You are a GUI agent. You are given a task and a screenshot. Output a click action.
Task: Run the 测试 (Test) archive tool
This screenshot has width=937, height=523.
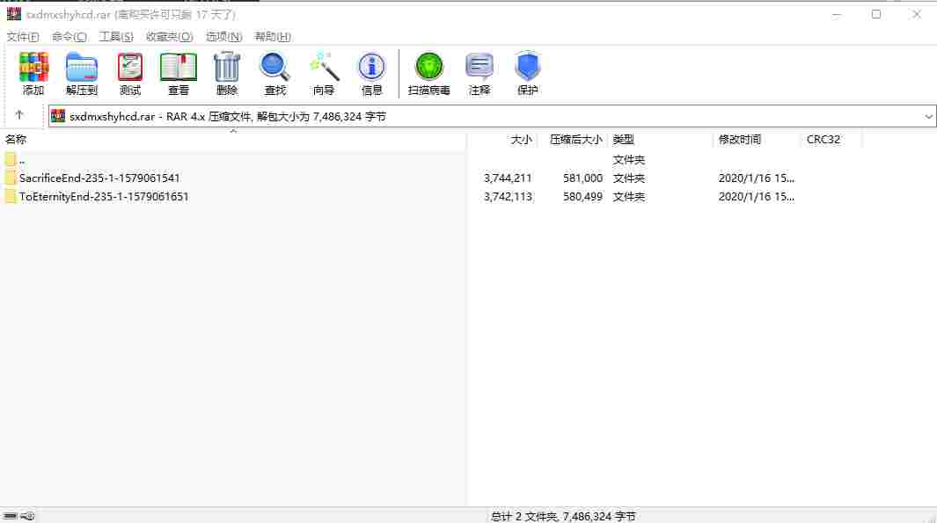pyautogui.click(x=129, y=74)
